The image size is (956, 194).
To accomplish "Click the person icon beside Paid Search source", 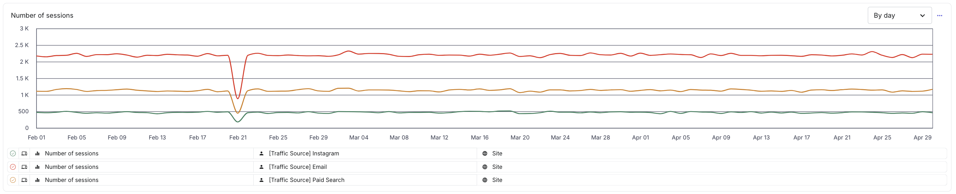I will coord(261,180).
